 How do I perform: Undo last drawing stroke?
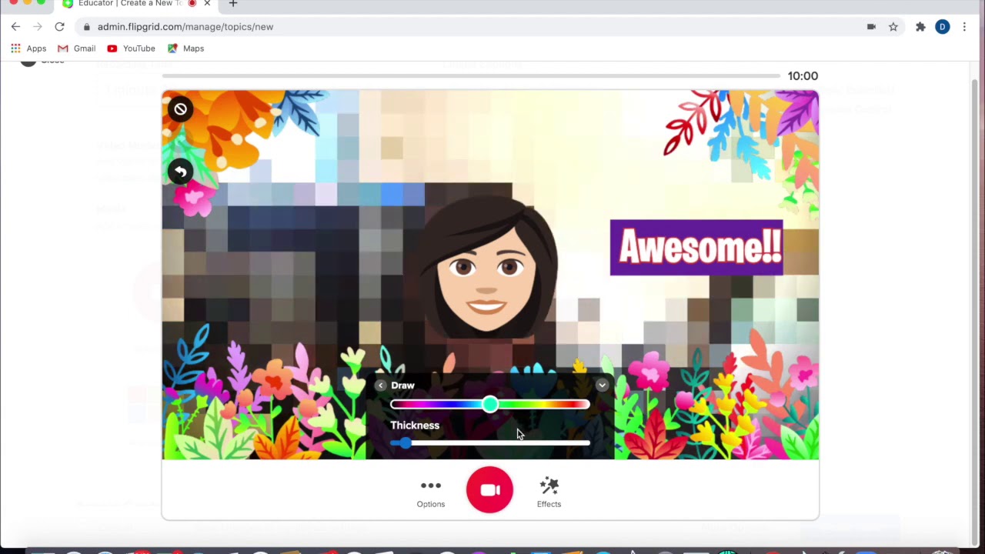click(180, 172)
